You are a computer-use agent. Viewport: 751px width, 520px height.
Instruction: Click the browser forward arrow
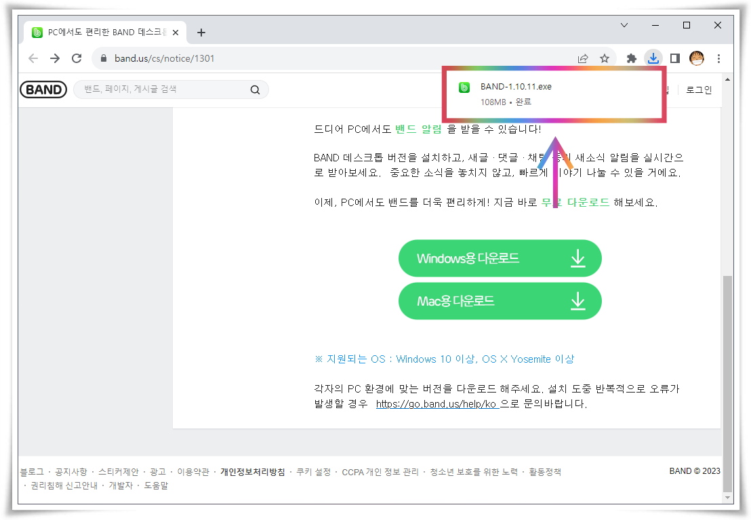click(x=55, y=58)
